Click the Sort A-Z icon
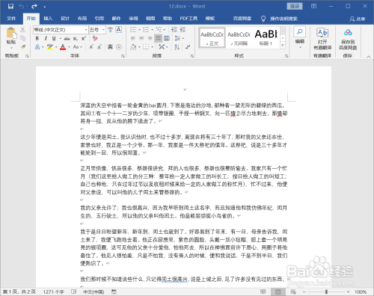374x296 pixels. point(177,46)
